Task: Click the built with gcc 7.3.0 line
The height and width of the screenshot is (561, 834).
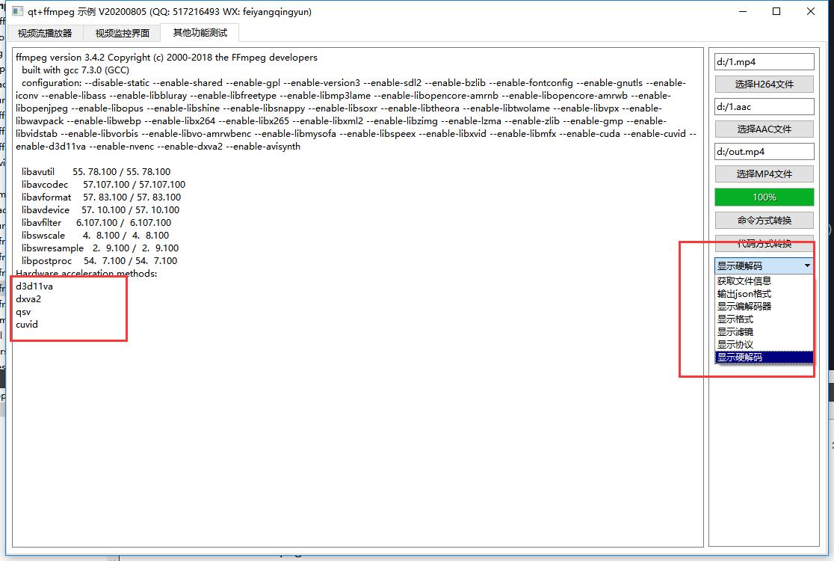Action: point(75,70)
